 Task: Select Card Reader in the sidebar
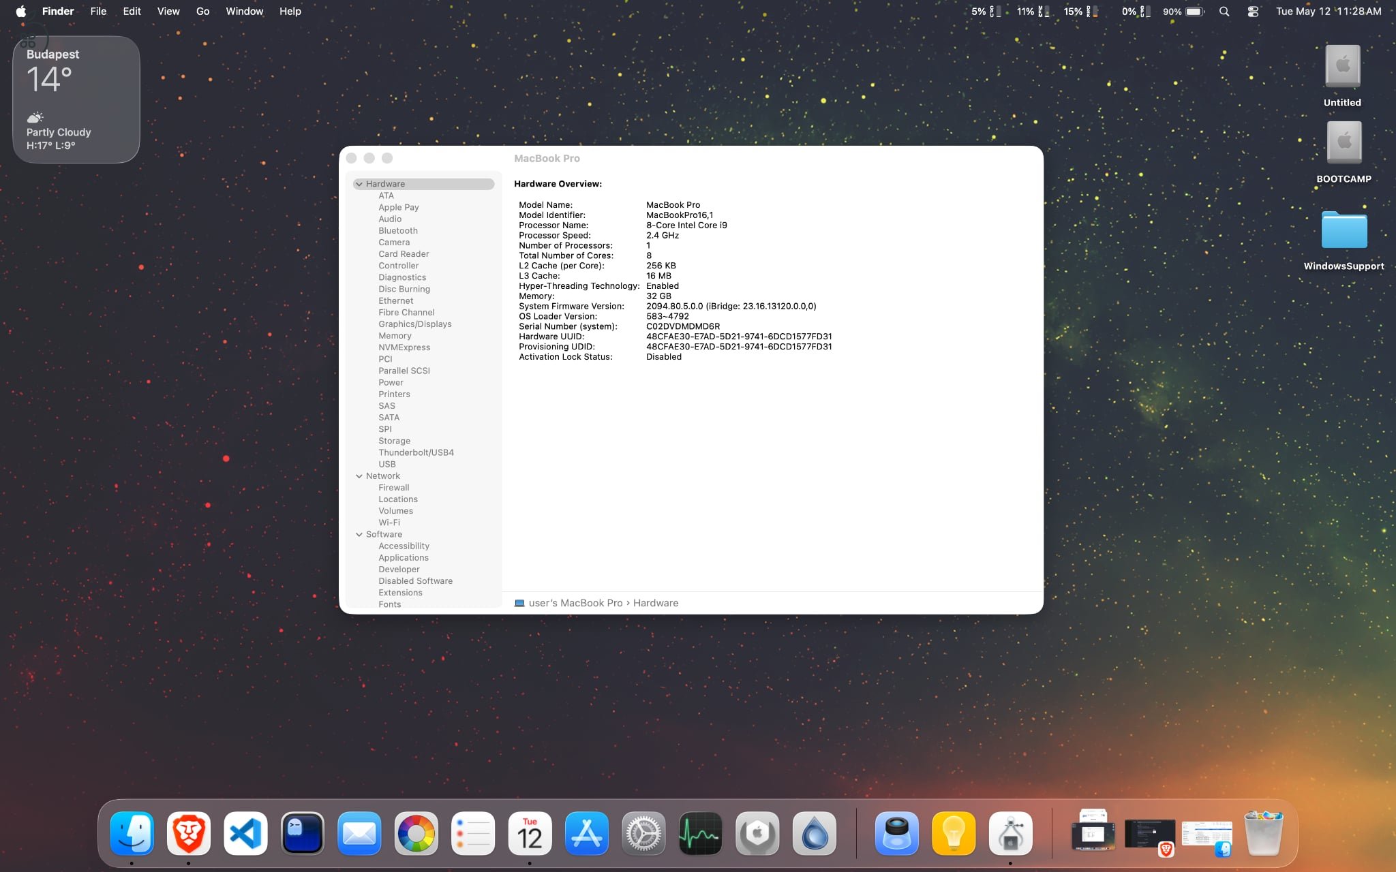pyautogui.click(x=404, y=254)
